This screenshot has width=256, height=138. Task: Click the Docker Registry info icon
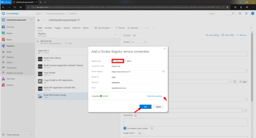coord(163,71)
